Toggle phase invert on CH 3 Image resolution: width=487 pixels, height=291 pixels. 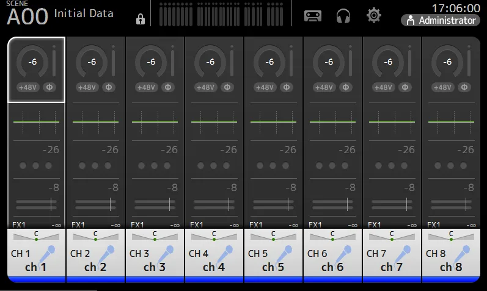pos(168,87)
